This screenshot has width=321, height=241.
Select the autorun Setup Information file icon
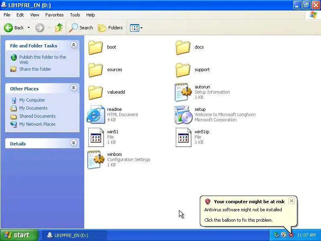[x=183, y=92]
